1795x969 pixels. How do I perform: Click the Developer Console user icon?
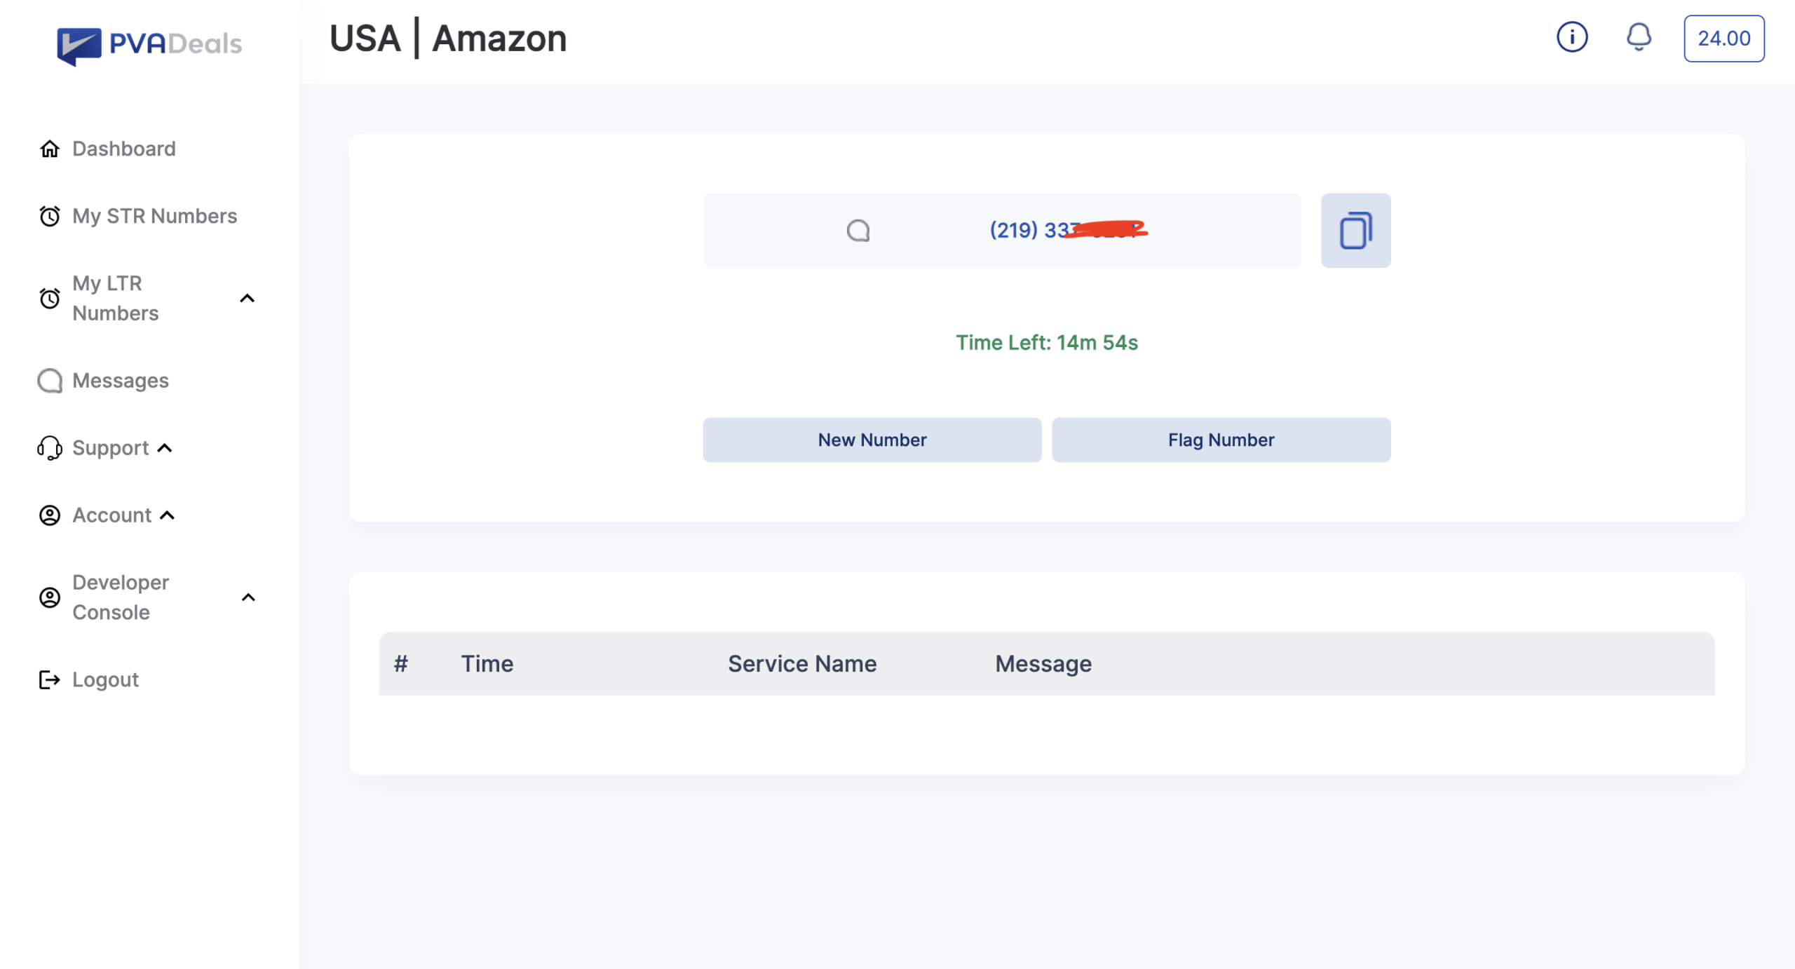tap(49, 597)
